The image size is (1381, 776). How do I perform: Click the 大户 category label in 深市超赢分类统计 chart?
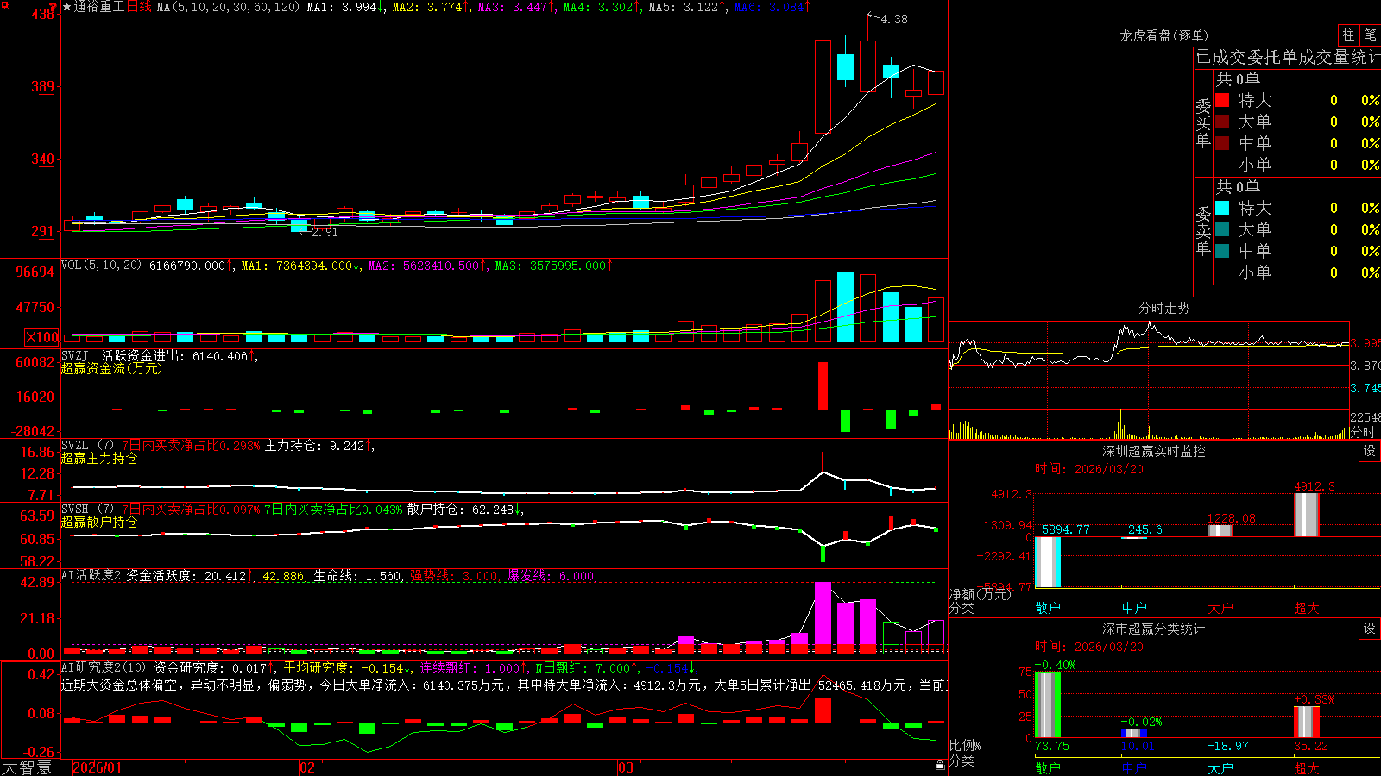[x=1220, y=767]
